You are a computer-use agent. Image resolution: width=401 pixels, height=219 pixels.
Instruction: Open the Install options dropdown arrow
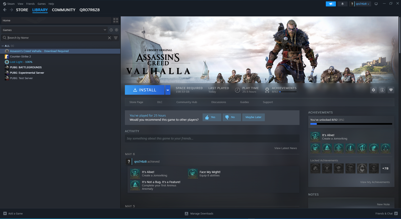click(x=168, y=90)
